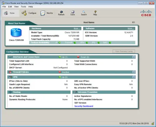
Task: Click the DHCP Server Not Configured value
Action: [x=61, y=68]
